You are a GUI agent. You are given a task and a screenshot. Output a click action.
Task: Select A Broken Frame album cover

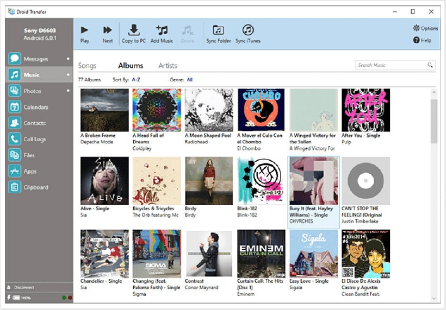tap(104, 110)
